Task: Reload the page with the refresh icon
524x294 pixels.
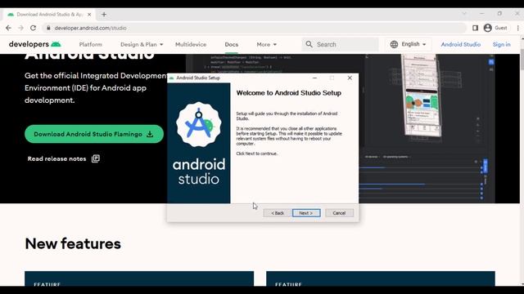Action: point(33,28)
